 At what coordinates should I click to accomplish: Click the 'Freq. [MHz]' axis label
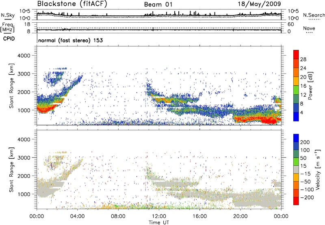click(7, 28)
